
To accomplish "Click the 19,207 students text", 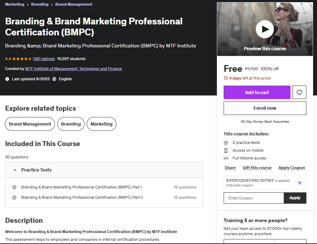I will click(x=71, y=59).
